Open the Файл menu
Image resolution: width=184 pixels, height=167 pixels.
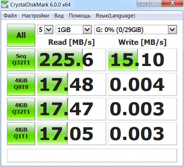point(10,16)
